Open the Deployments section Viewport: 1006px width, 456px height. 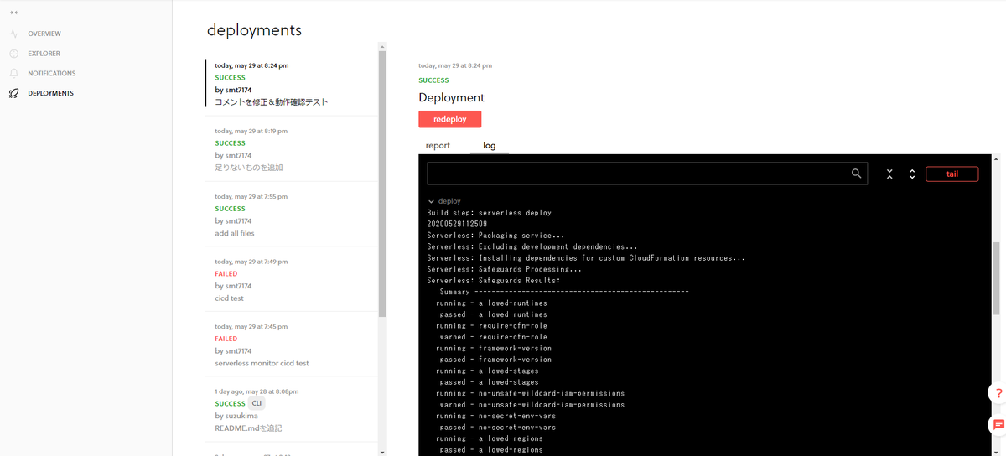[50, 93]
